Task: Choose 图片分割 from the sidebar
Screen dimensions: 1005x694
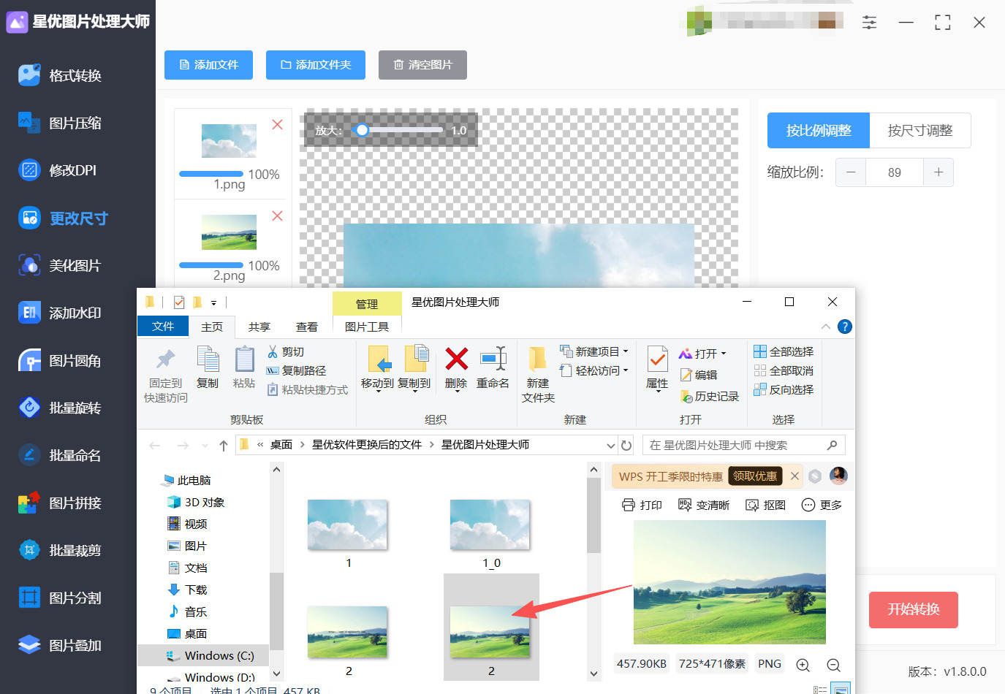Action: [x=61, y=598]
